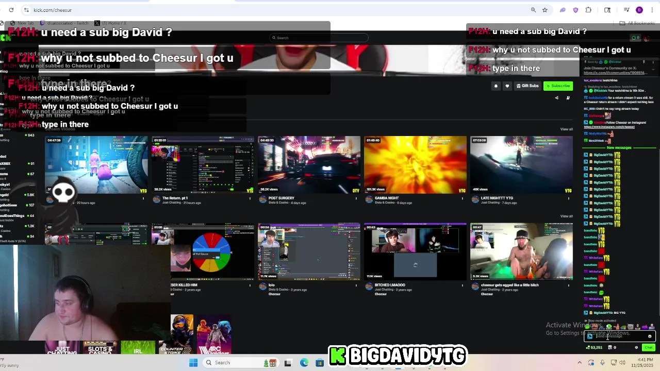Open the chat shop icon showing 0
Screen dimensions: 660x371
click(612, 347)
